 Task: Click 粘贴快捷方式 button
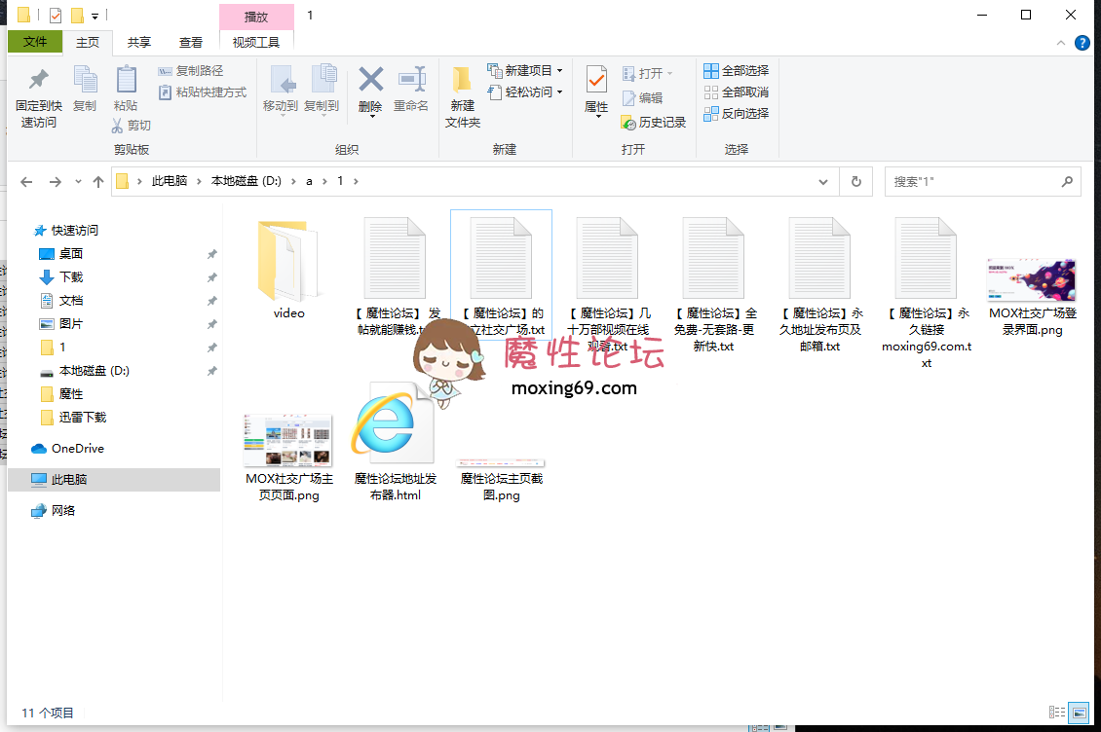203,91
